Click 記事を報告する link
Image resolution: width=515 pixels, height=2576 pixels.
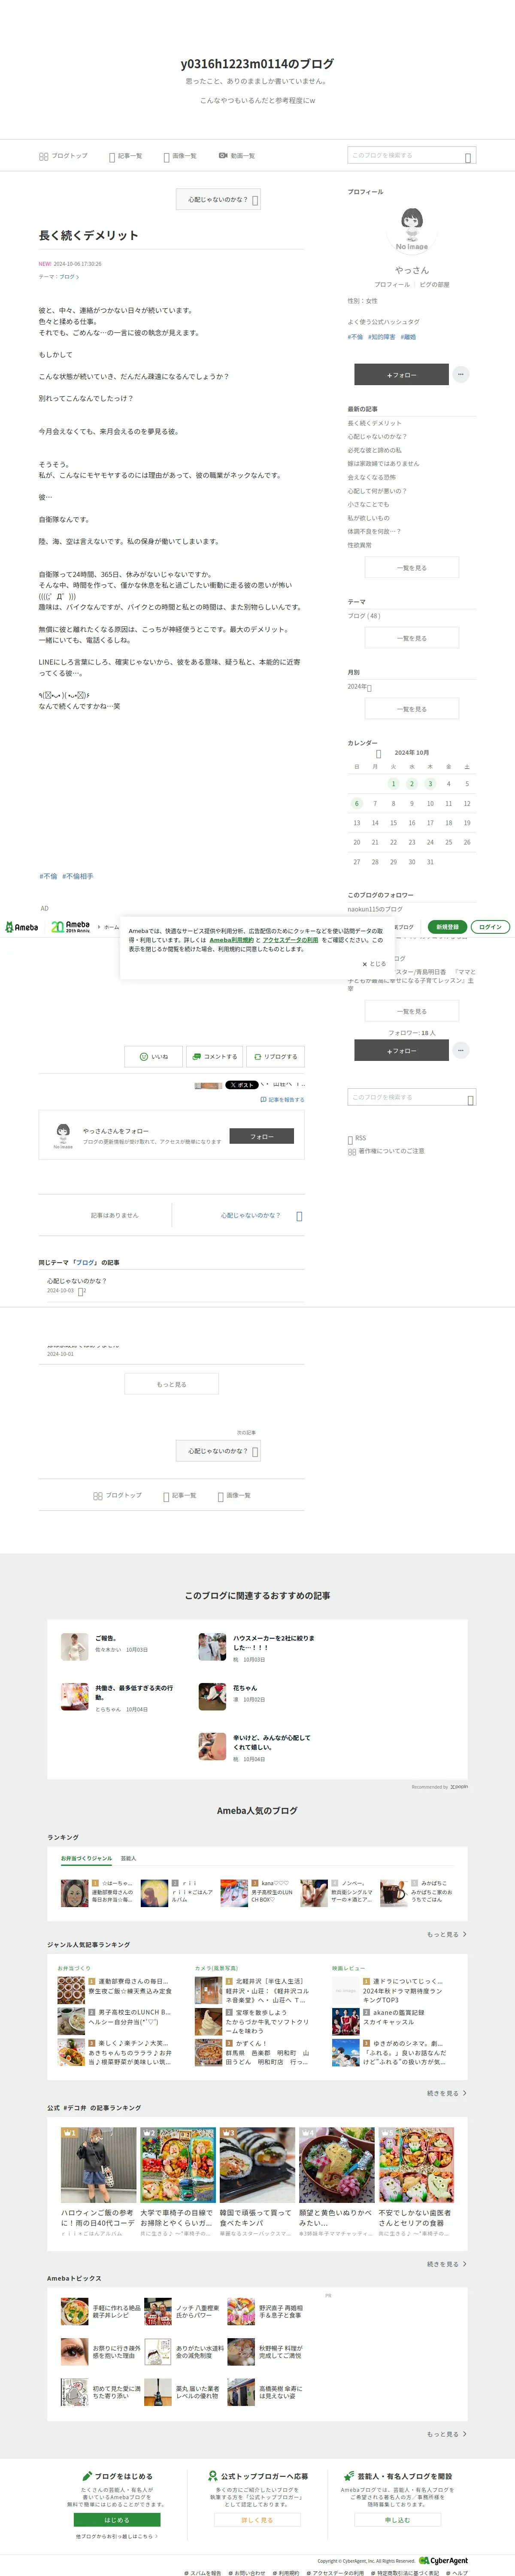click(x=282, y=1100)
